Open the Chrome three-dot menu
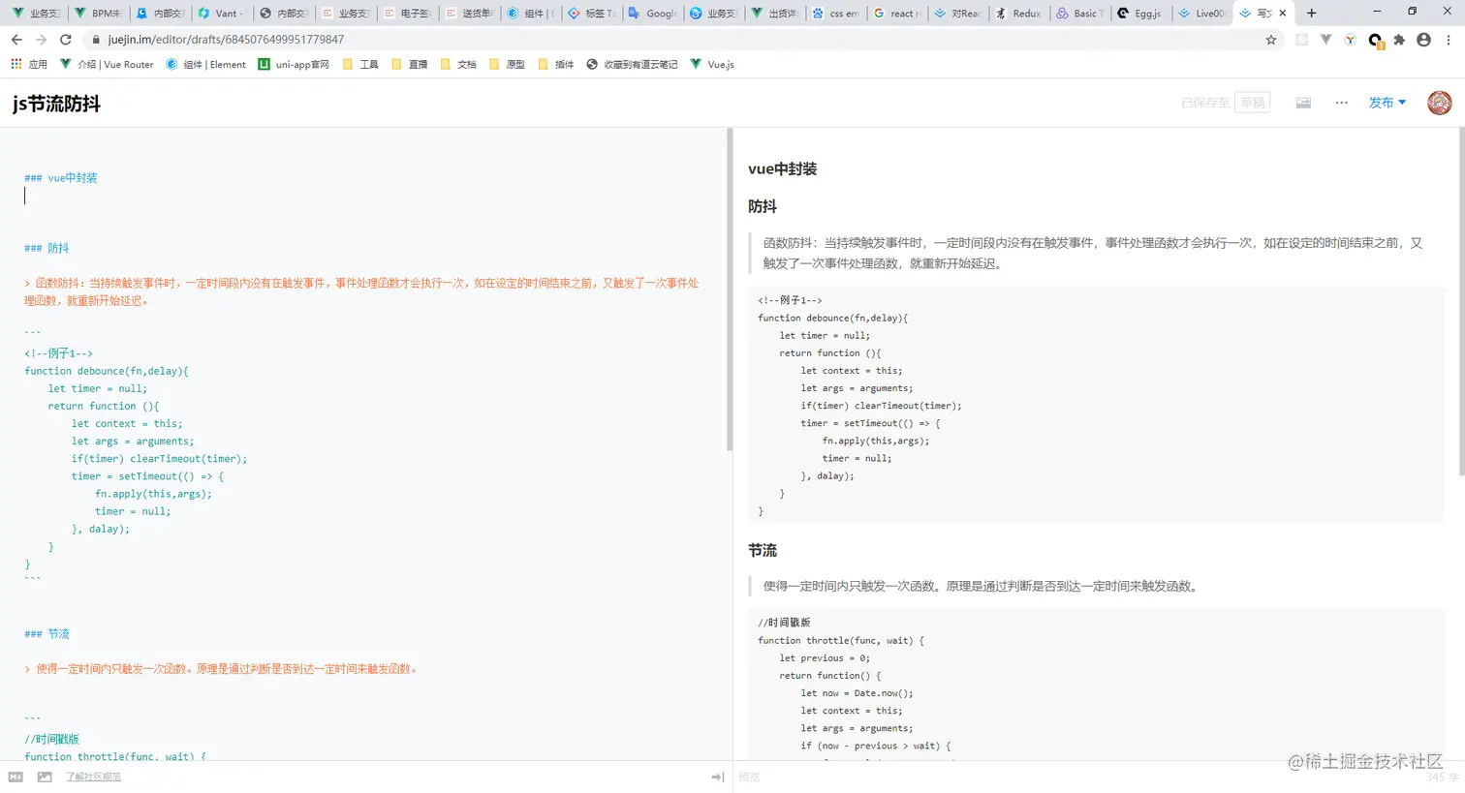The width and height of the screenshot is (1465, 793). 1449,40
